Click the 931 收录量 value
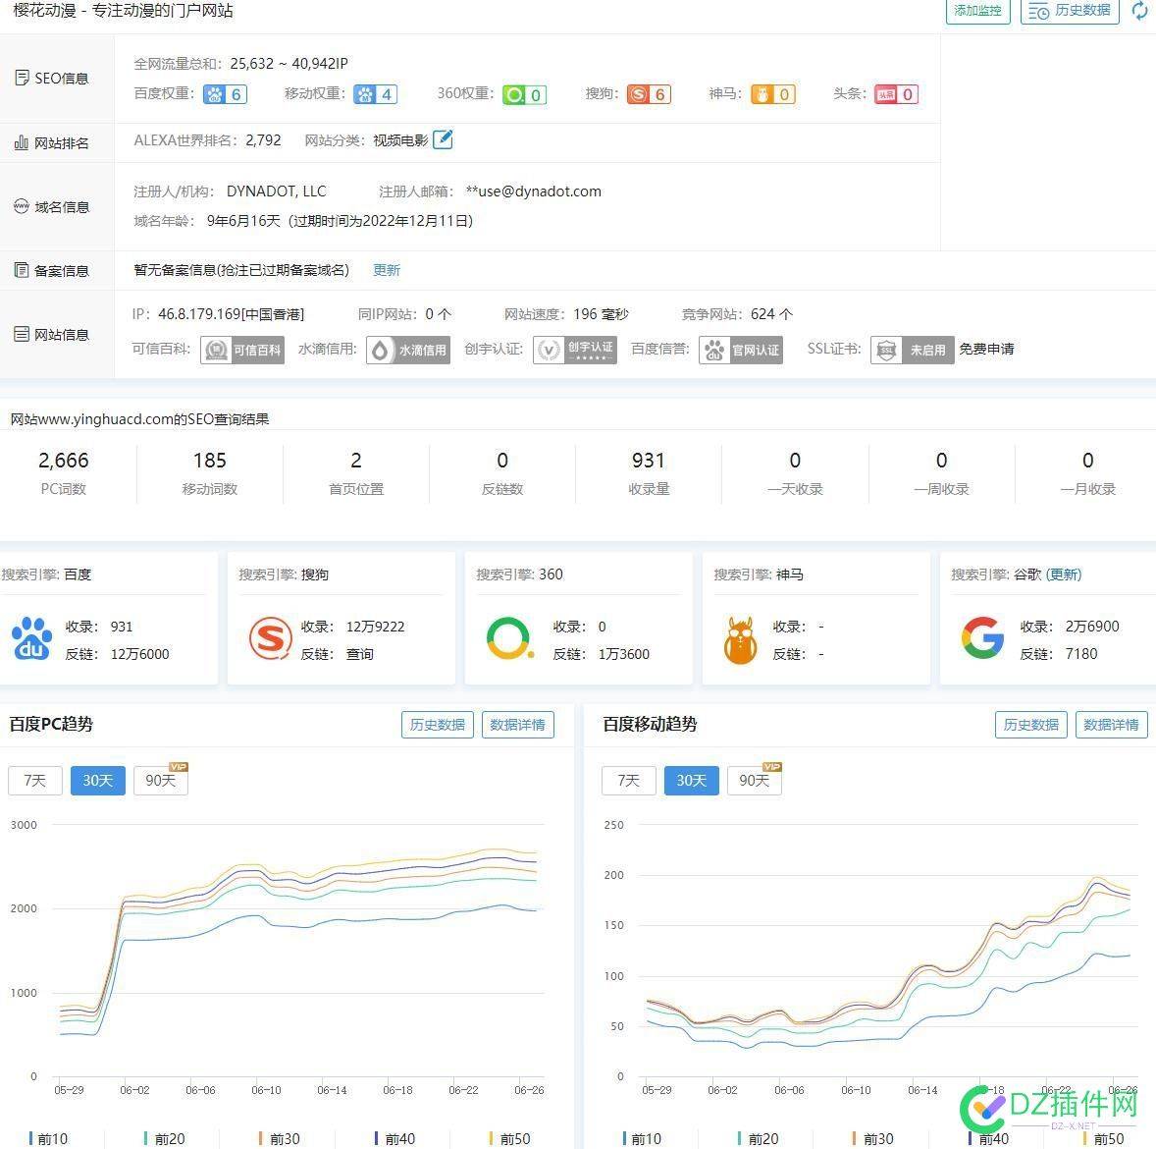This screenshot has height=1149, width=1156. coord(648,461)
